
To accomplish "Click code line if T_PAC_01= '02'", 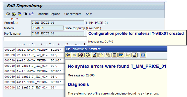I will [40, 66].
